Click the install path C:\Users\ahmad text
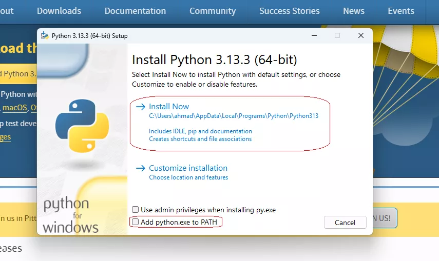 234,116
